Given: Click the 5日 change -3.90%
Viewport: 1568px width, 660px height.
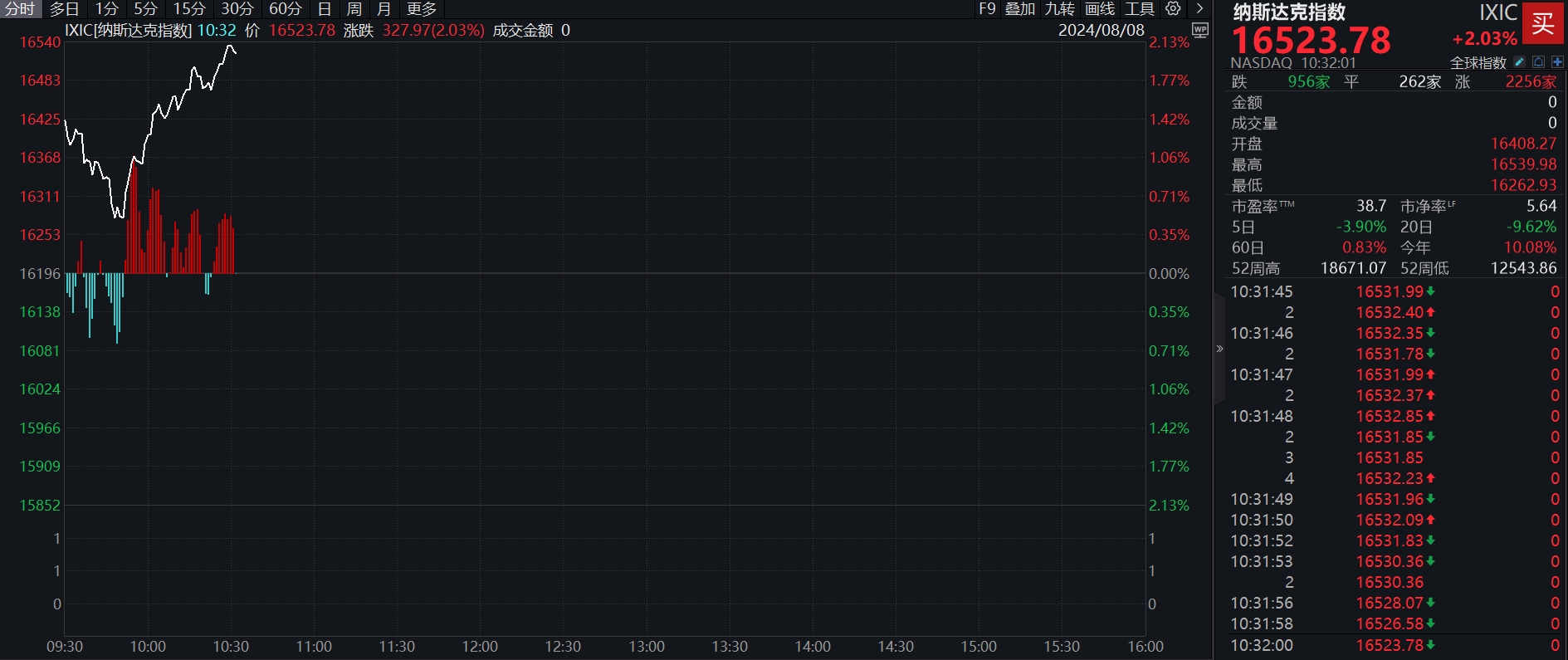Looking at the screenshot, I should pos(1361,227).
